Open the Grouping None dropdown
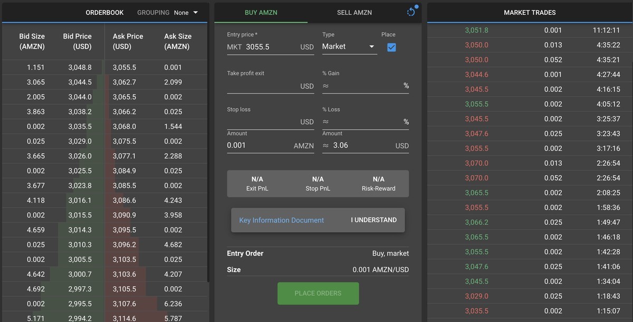This screenshot has height=322, width=633. click(186, 12)
